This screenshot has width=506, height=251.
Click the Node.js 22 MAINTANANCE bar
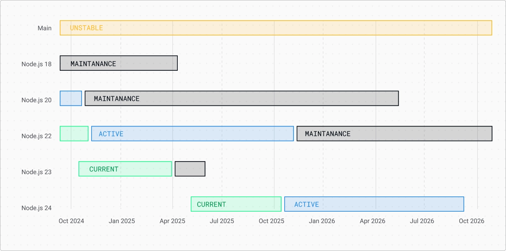click(394, 134)
